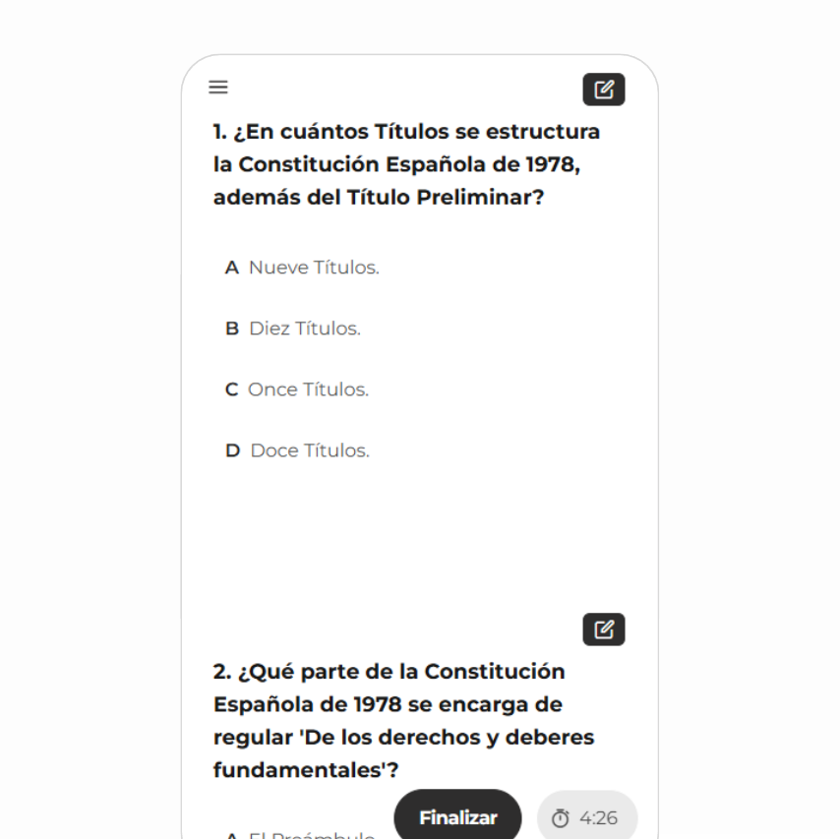
Task: Open the hamburger menu
Action: (218, 88)
